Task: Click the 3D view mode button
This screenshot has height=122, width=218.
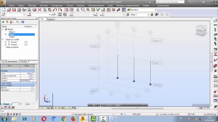Action: (94, 105)
